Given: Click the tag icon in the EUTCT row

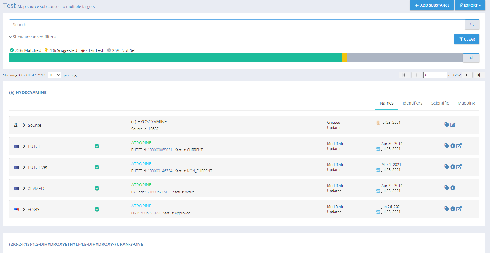Looking at the screenshot, I should (447, 146).
